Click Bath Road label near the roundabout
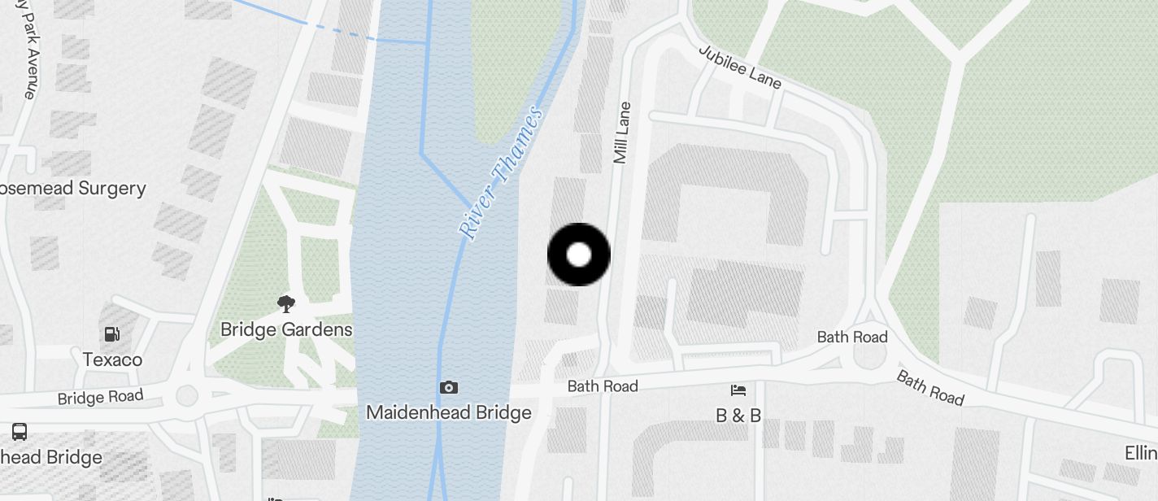Image resolution: width=1158 pixels, height=501 pixels. [852, 337]
